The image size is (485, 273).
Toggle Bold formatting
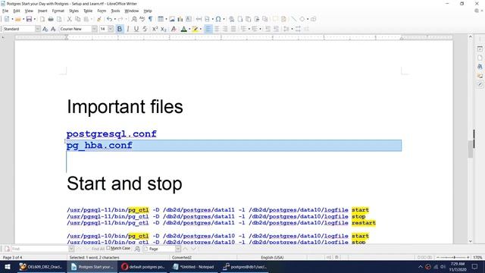[x=120, y=29]
